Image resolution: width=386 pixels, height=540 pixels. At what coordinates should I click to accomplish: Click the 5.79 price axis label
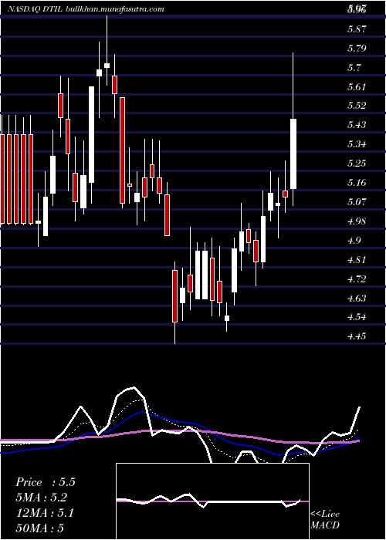point(357,48)
